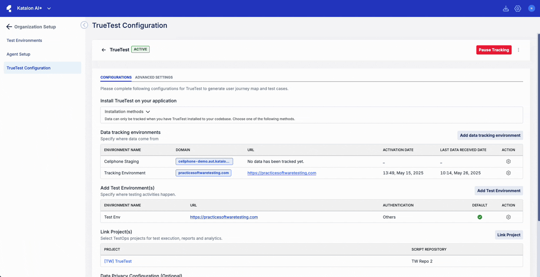Click the ACTIVE status badge
540x277 pixels.
140,49
